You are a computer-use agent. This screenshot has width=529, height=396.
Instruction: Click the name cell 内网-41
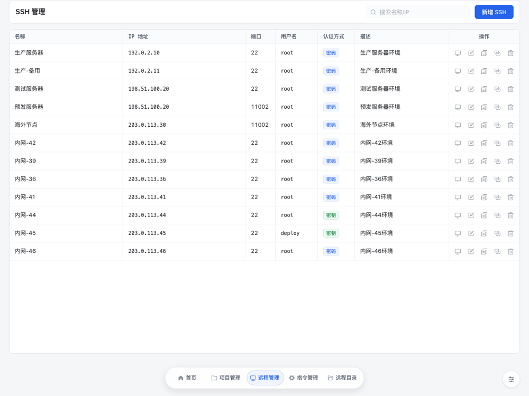coord(25,197)
